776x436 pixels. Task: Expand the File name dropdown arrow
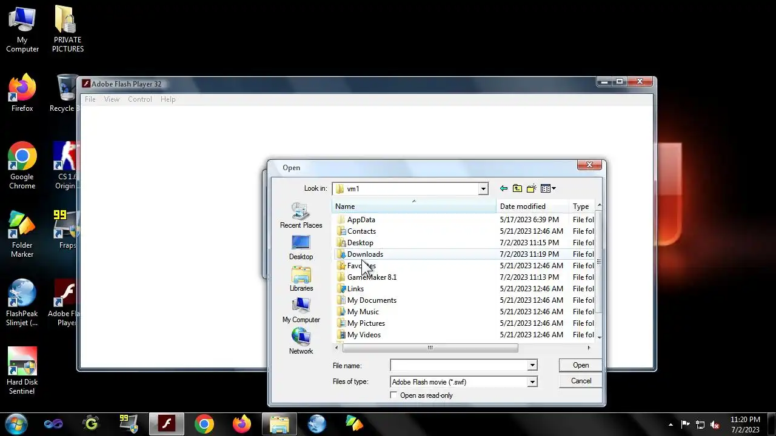pos(532,365)
